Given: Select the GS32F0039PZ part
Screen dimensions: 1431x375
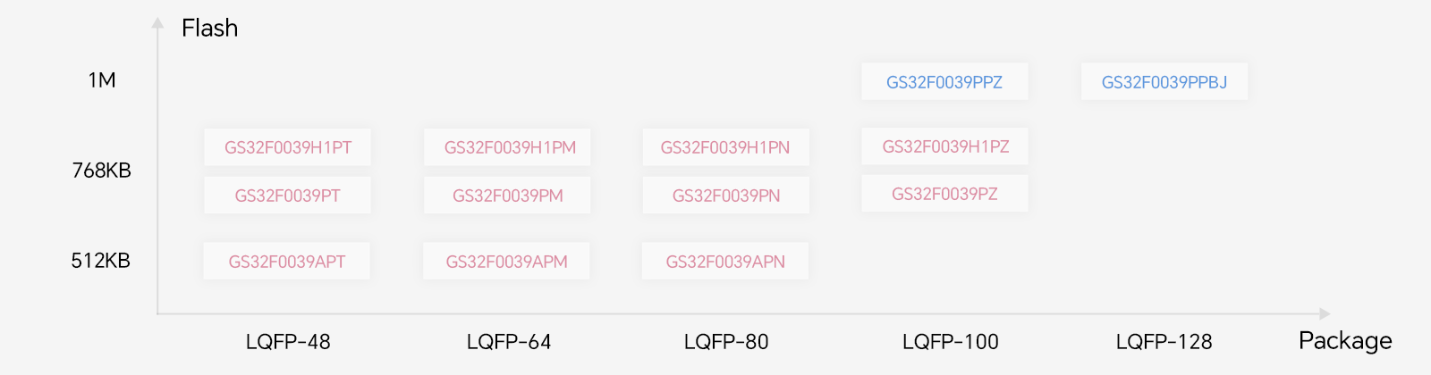Looking at the screenshot, I should [944, 194].
